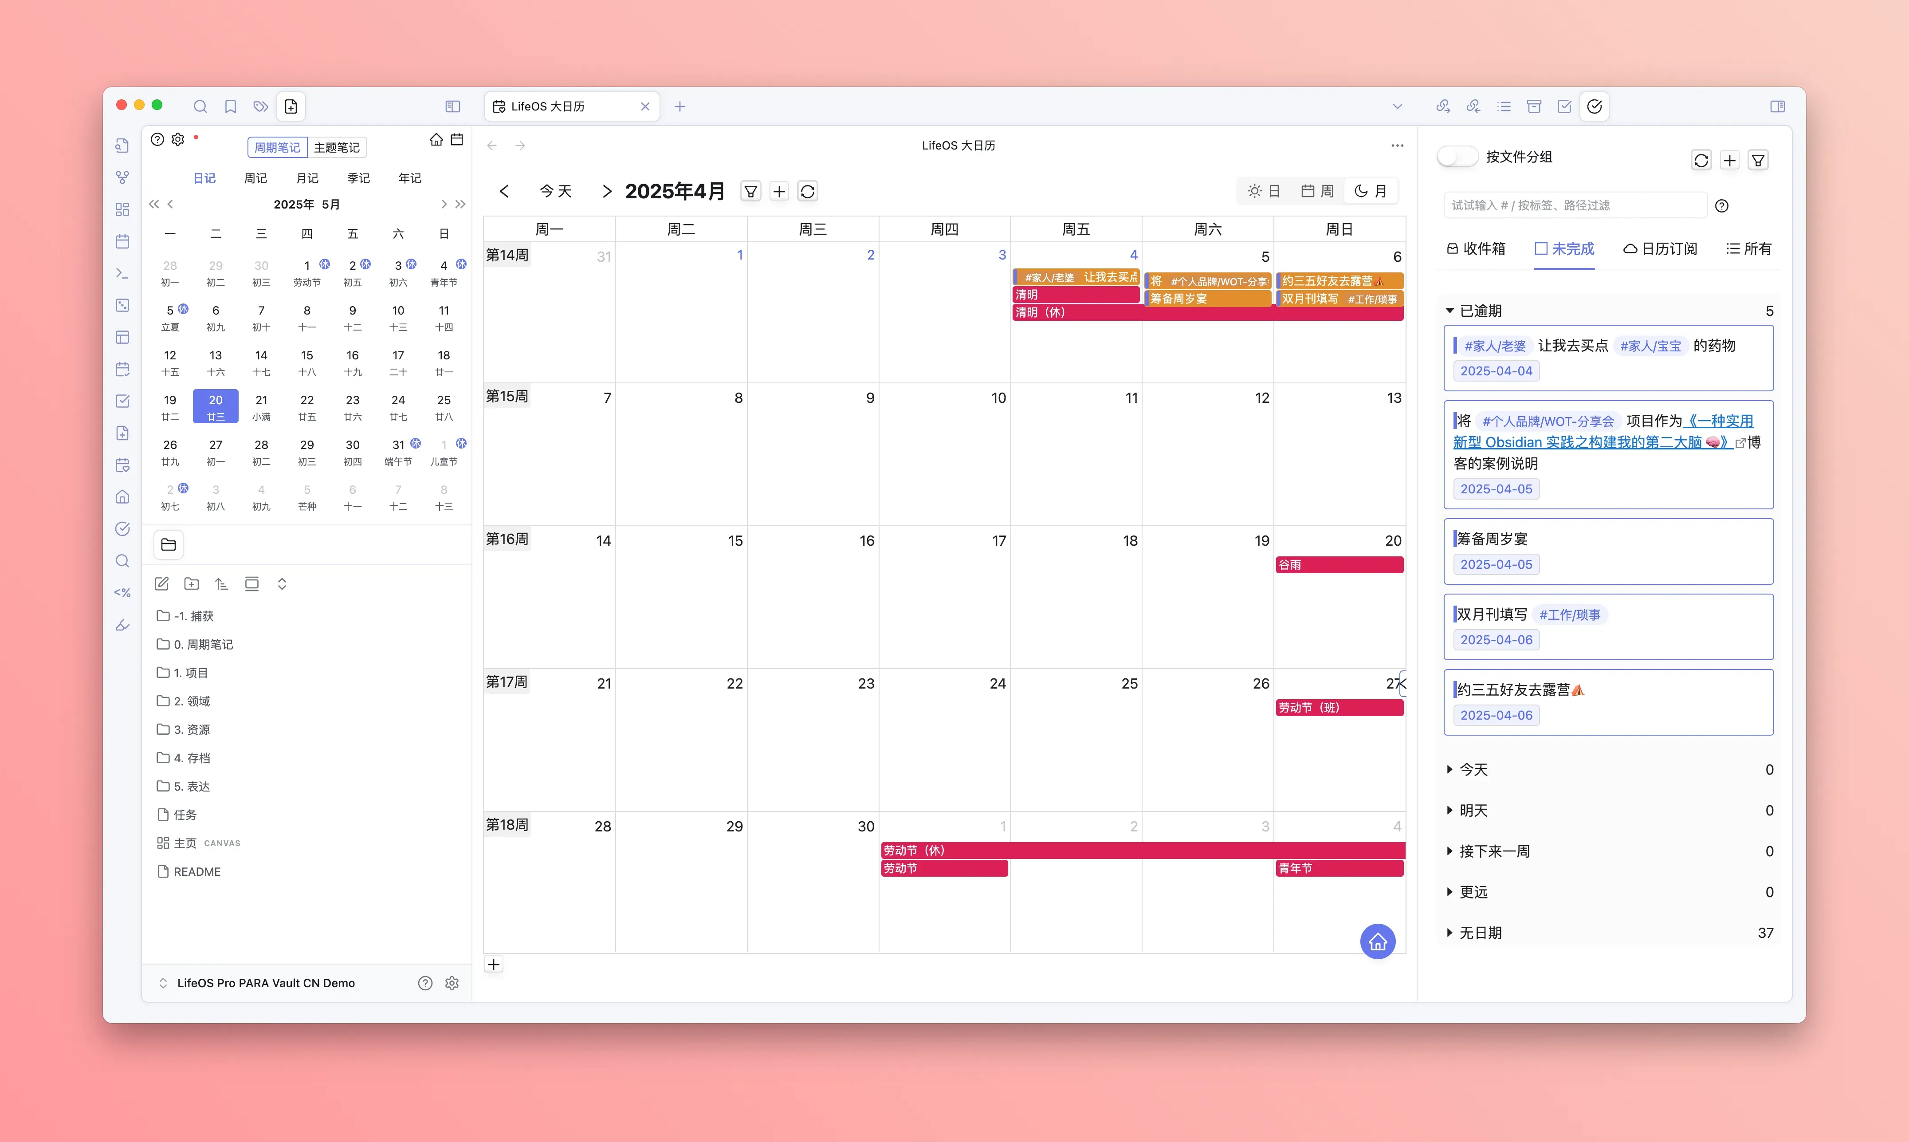Click the blue home floating button

(1378, 941)
